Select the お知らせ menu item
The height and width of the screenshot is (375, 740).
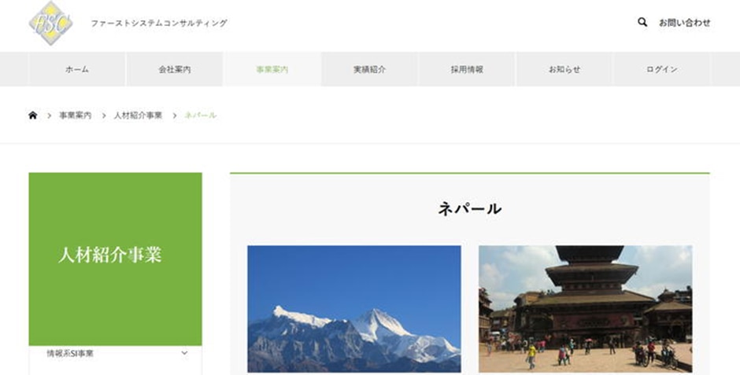tap(564, 69)
